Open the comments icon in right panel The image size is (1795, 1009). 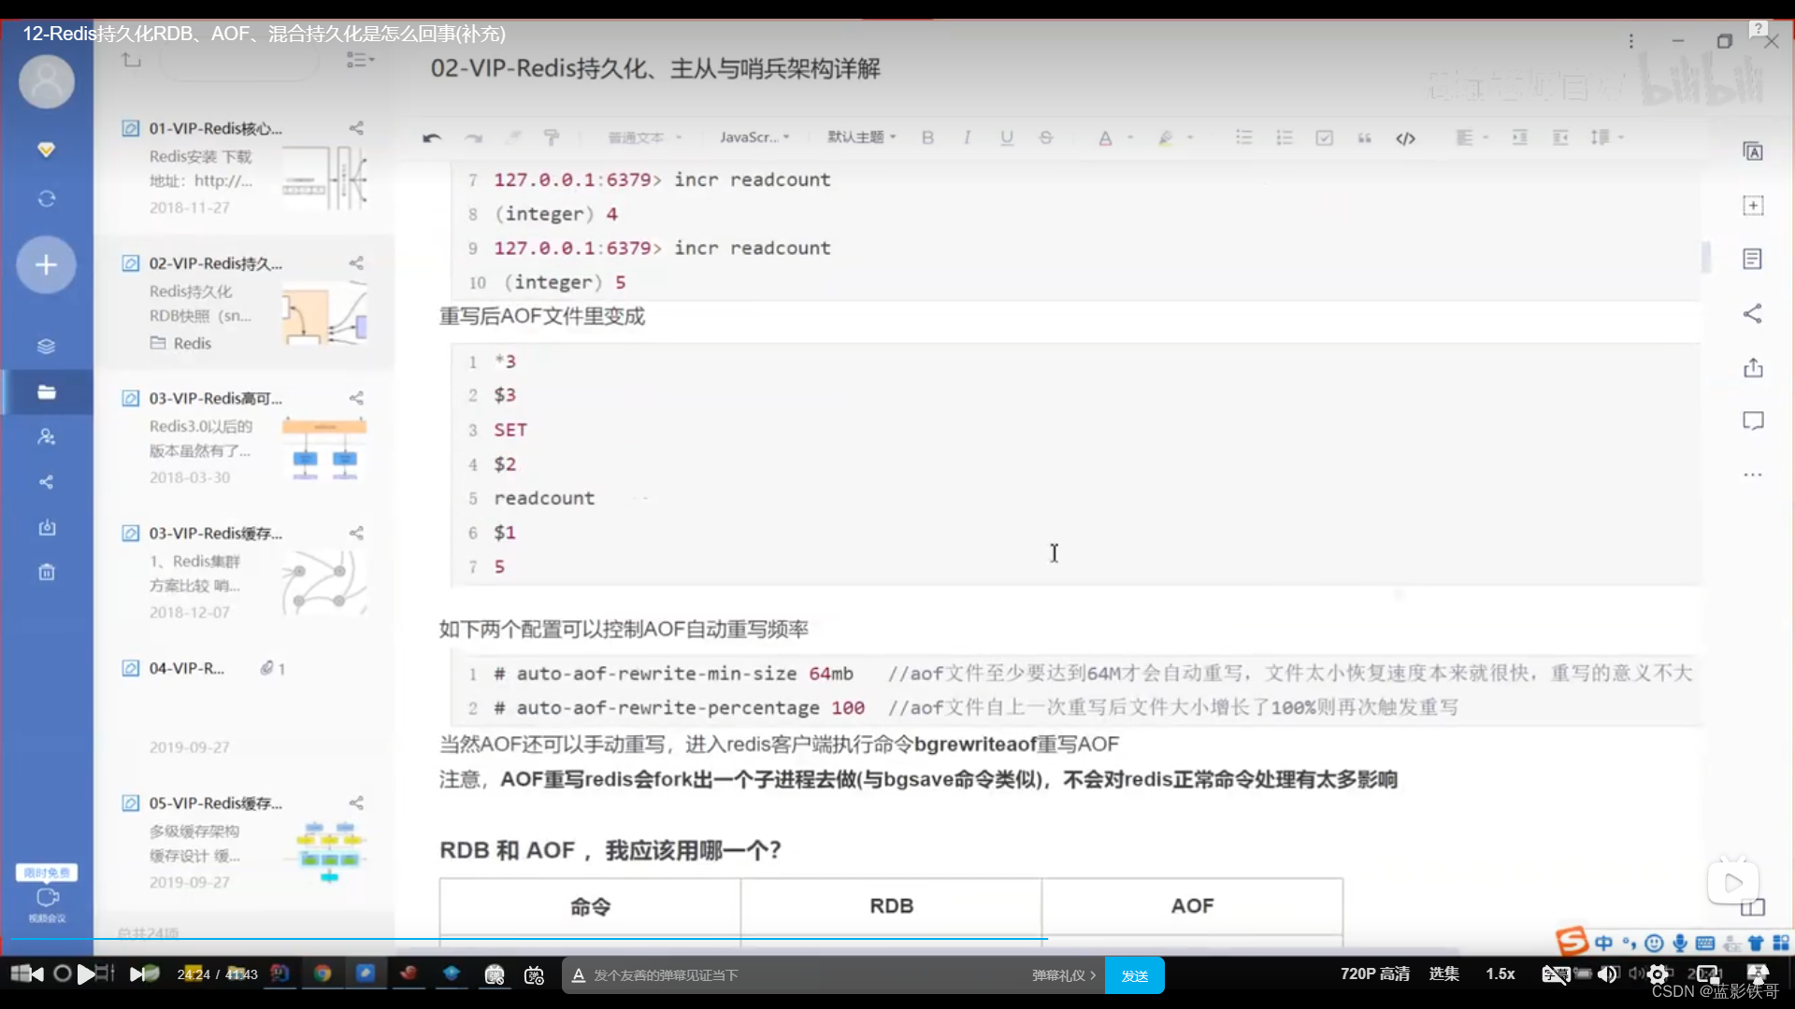pyautogui.click(x=1753, y=420)
